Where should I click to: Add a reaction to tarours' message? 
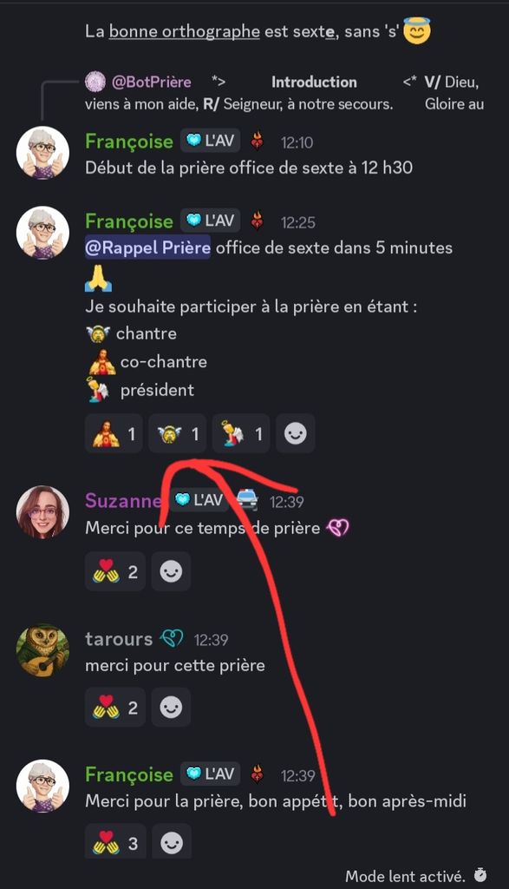[171, 708]
